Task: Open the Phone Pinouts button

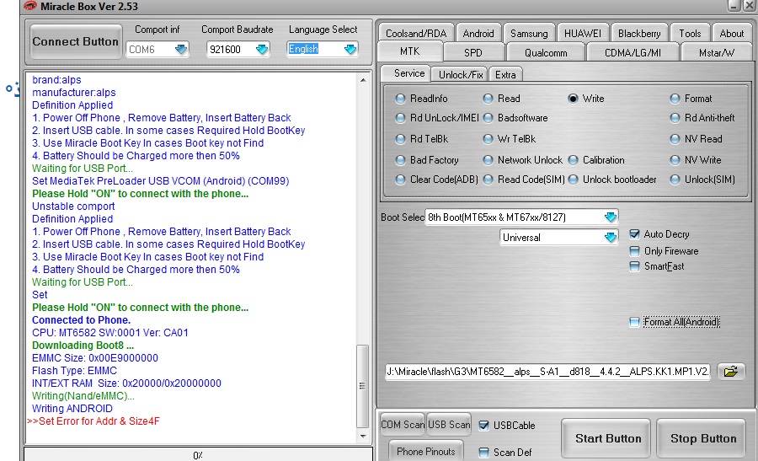Action: (426, 451)
